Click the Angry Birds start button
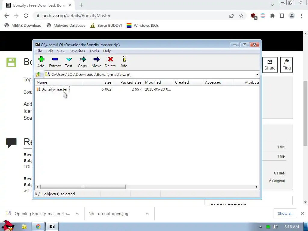The image size is (308, 231). click(8, 226)
